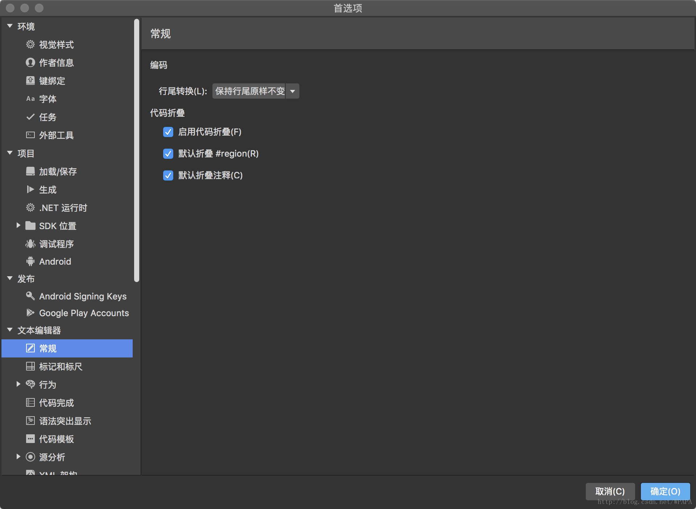Click the 调试程序 debugger icon
696x509 pixels.
pos(30,244)
